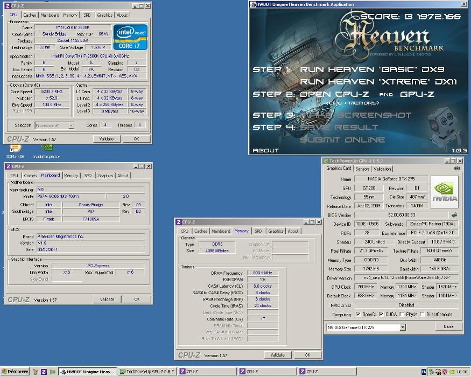Launch CPU-Z from the quick launch Z icon
Image resolution: width=471 pixels, height=377 pixels.
pyautogui.click(x=44, y=372)
